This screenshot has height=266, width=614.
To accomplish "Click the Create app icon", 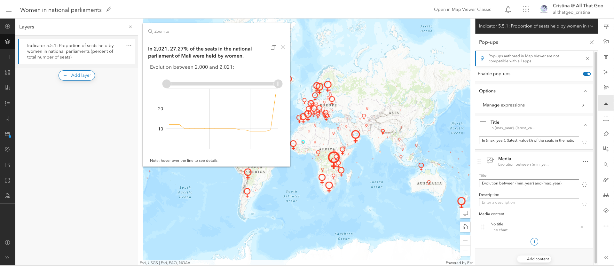I will click(x=8, y=180).
